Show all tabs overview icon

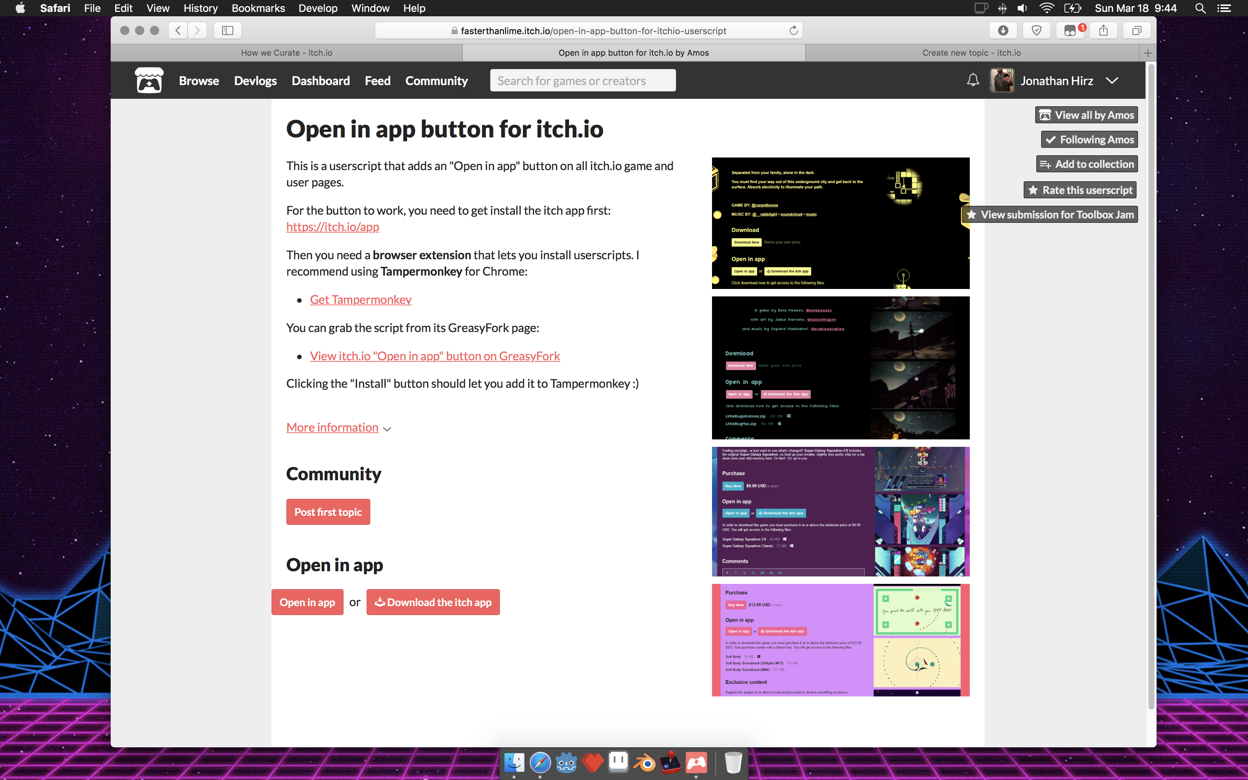[x=1137, y=30]
